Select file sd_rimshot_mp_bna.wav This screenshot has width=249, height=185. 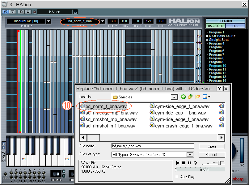pos(109,119)
